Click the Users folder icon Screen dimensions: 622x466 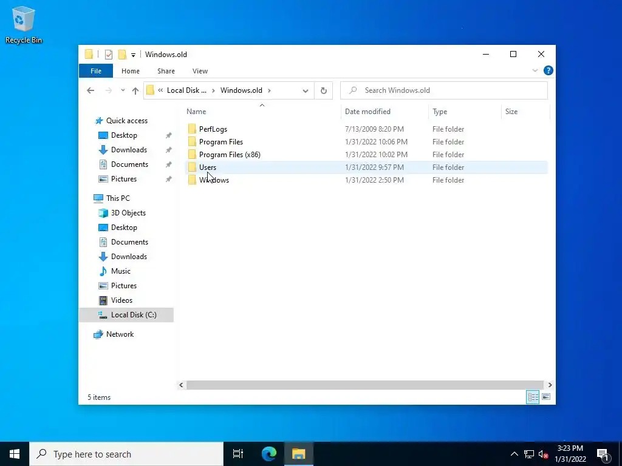point(192,167)
